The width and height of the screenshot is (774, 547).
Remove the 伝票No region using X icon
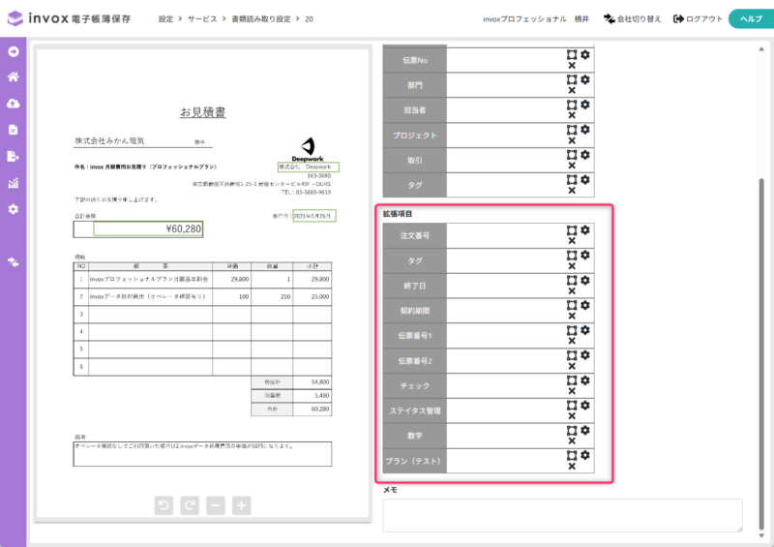(572, 65)
